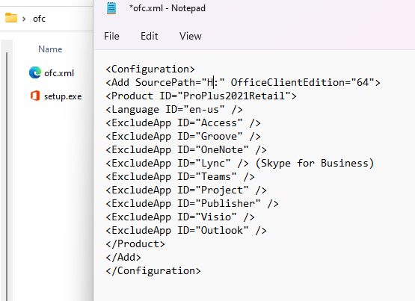415x301 pixels.
Task: Click the Office icon next to setup.exe
Action: tap(35, 96)
